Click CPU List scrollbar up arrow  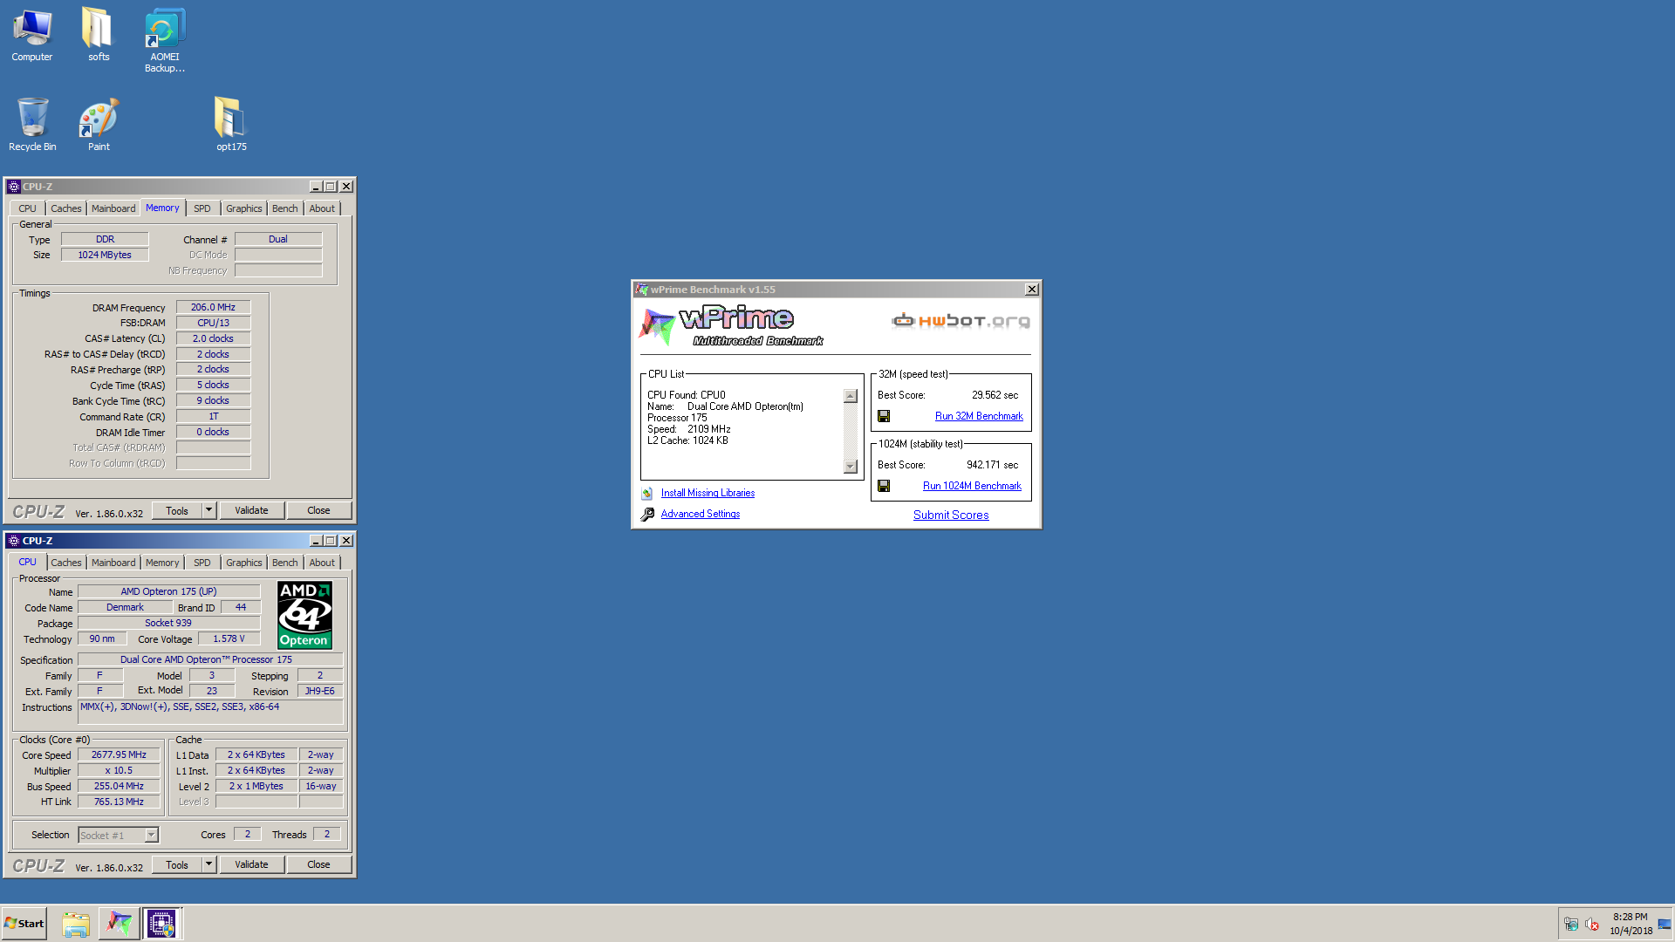pos(851,396)
